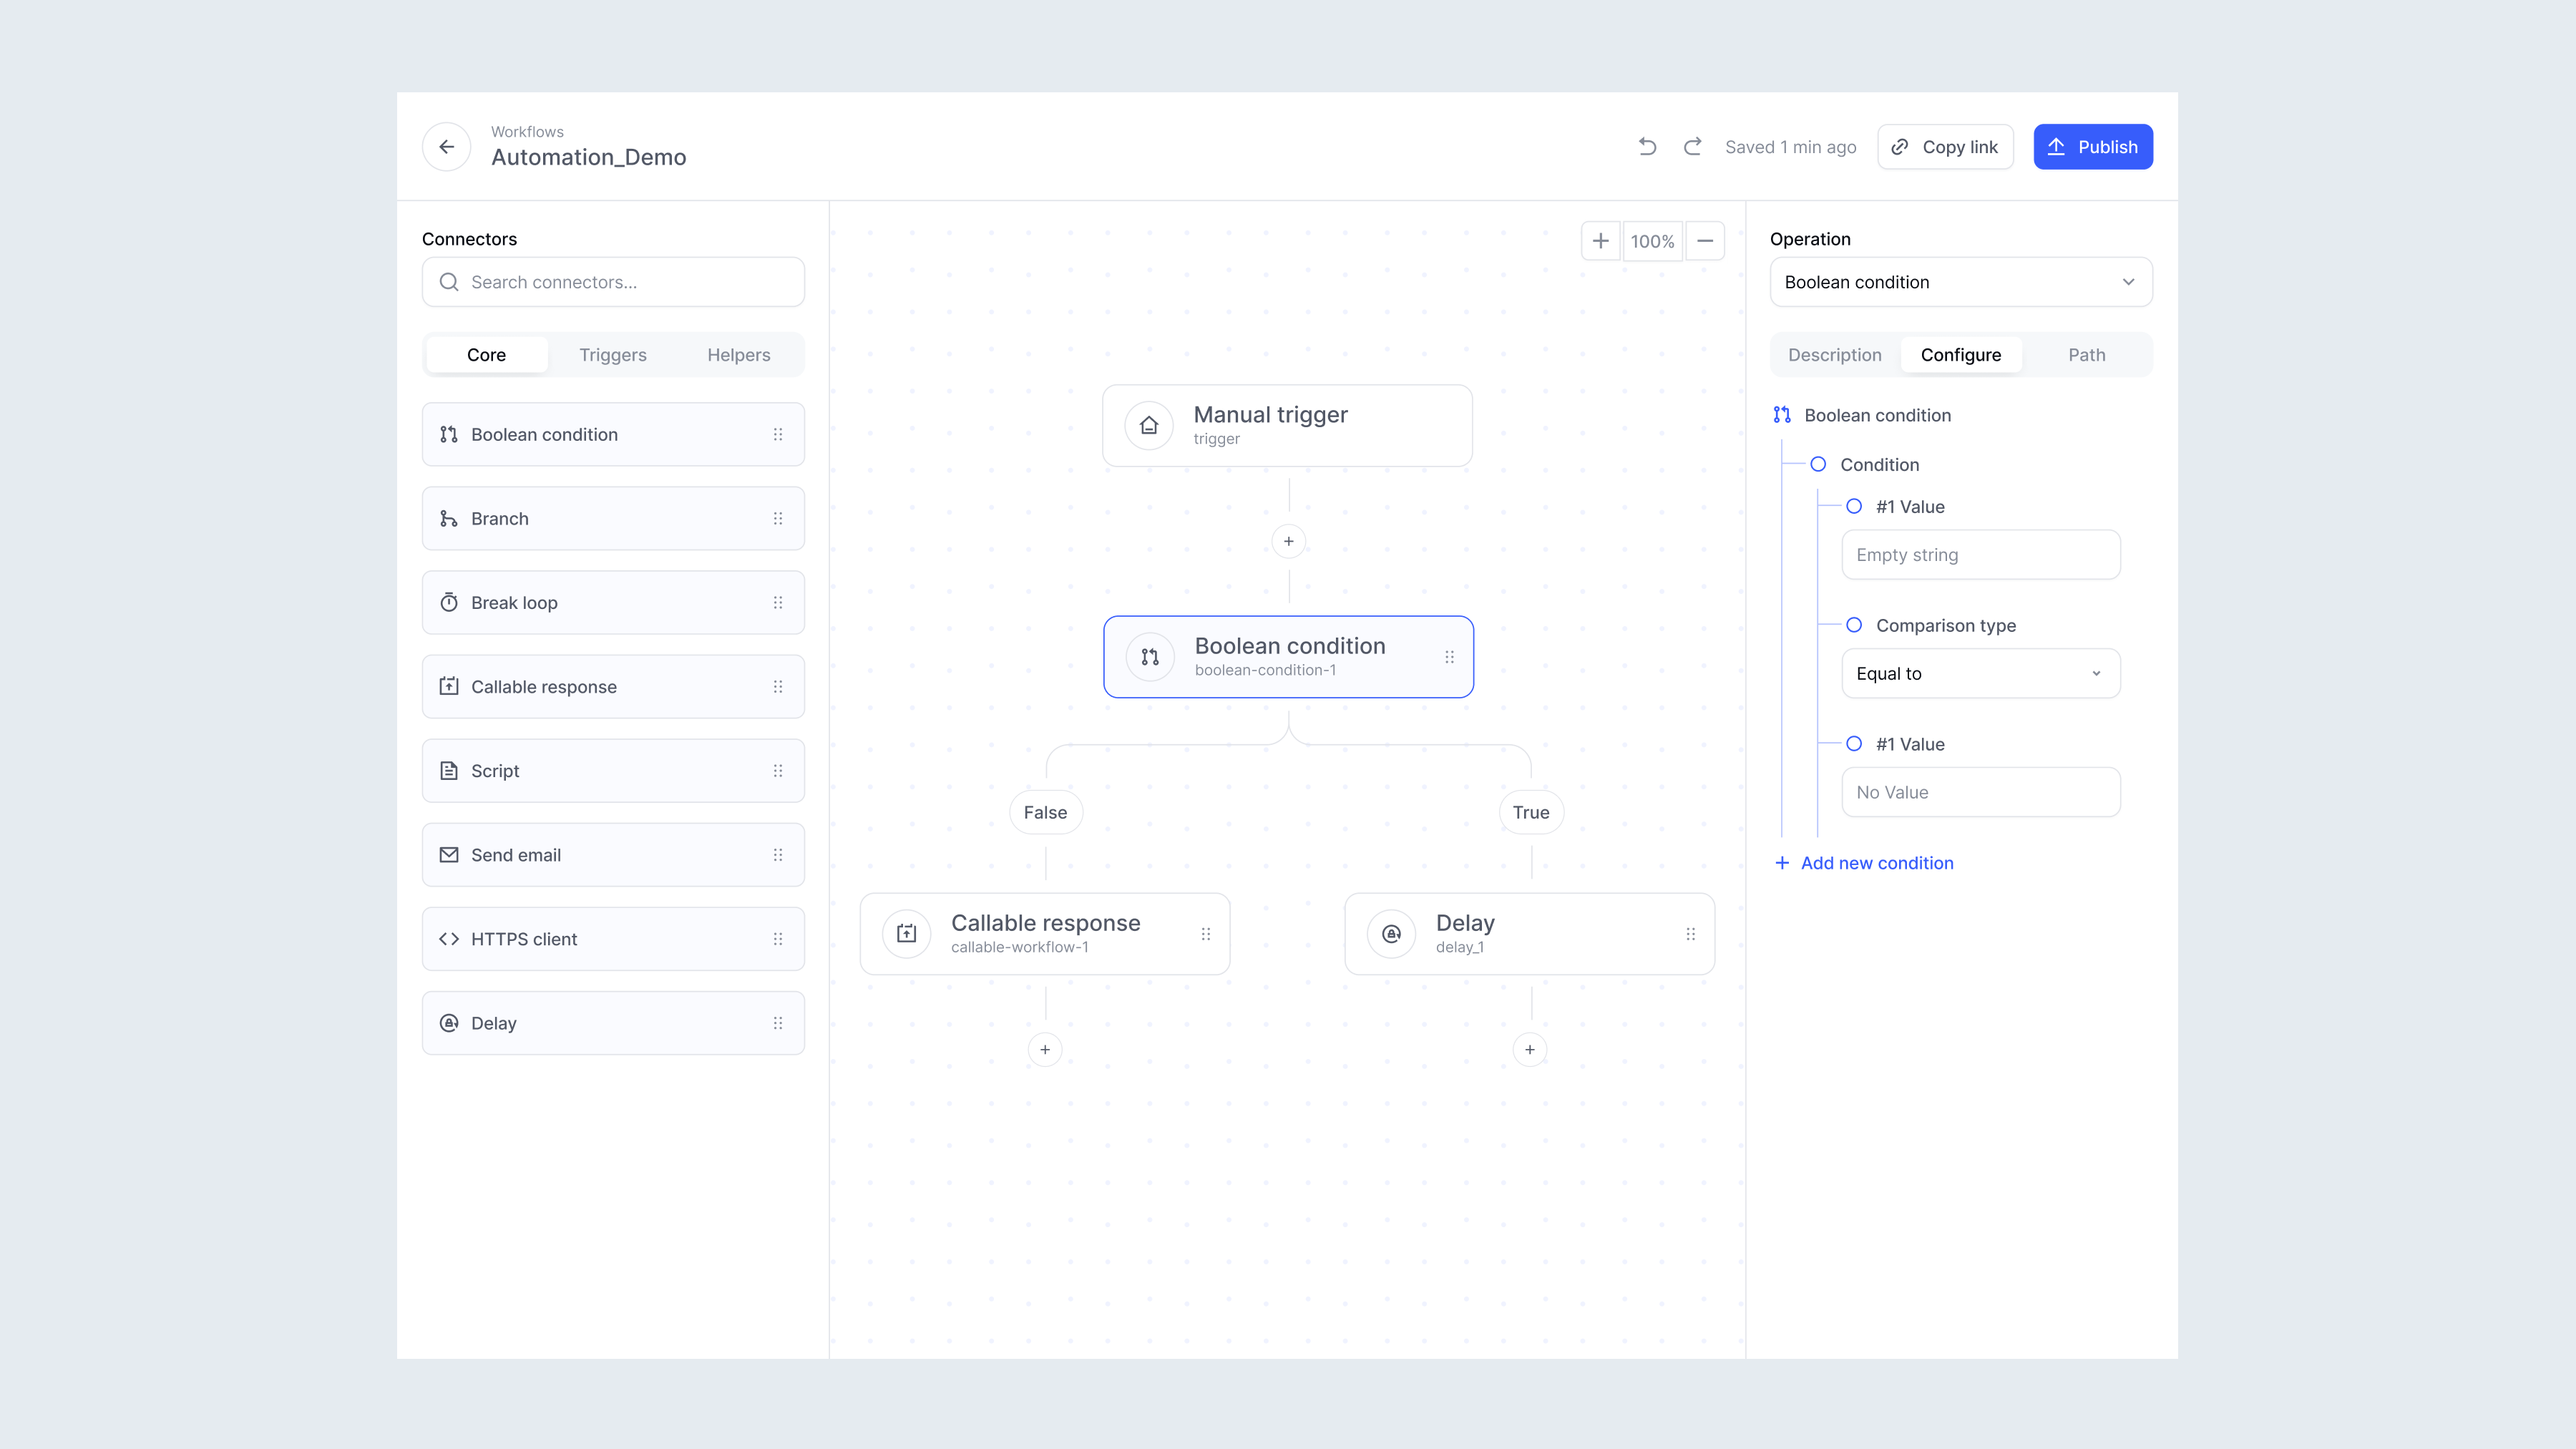Select the Branch connector icon
Viewport: 2576px width, 1449px height.
tap(449, 518)
